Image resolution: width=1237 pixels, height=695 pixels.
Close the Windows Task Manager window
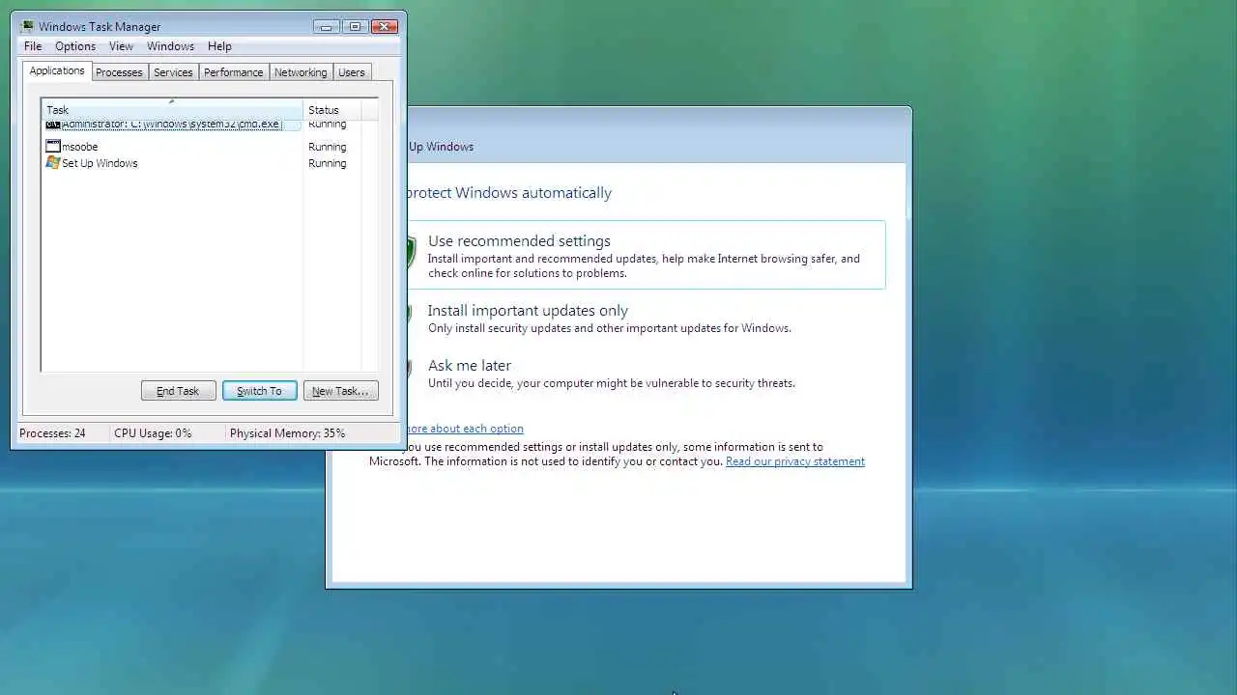point(385,26)
